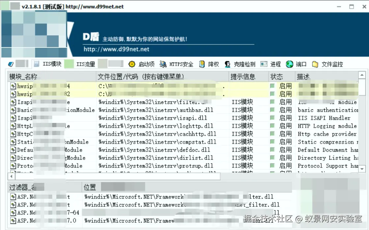Click the module icon in cachhttp.dll row
Image resolution: width=369 pixels, height=230 pixels.
tap(13, 134)
